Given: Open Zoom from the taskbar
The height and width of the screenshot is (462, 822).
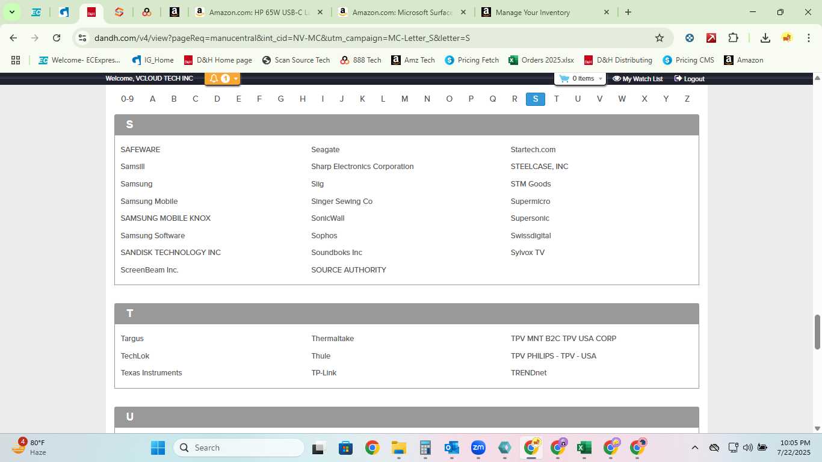Looking at the screenshot, I should [x=478, y=448].
